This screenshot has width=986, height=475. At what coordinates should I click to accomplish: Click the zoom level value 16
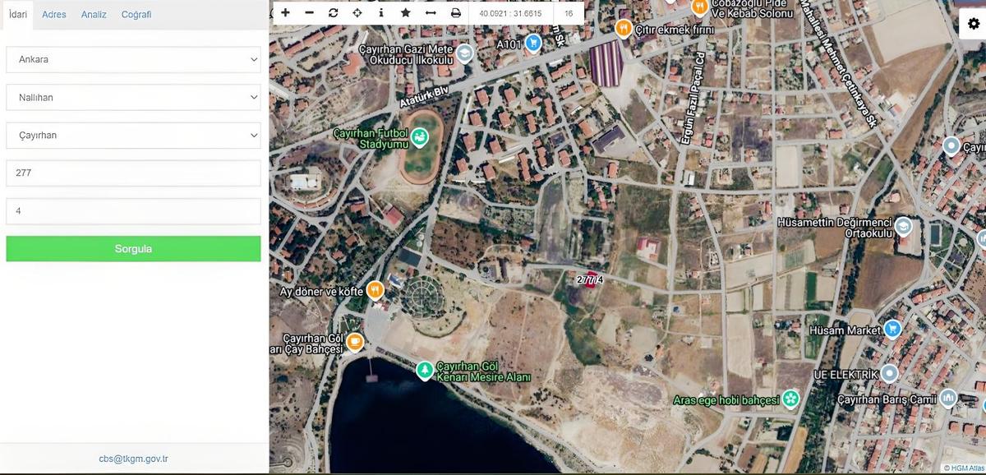click(x=569, y=13)
